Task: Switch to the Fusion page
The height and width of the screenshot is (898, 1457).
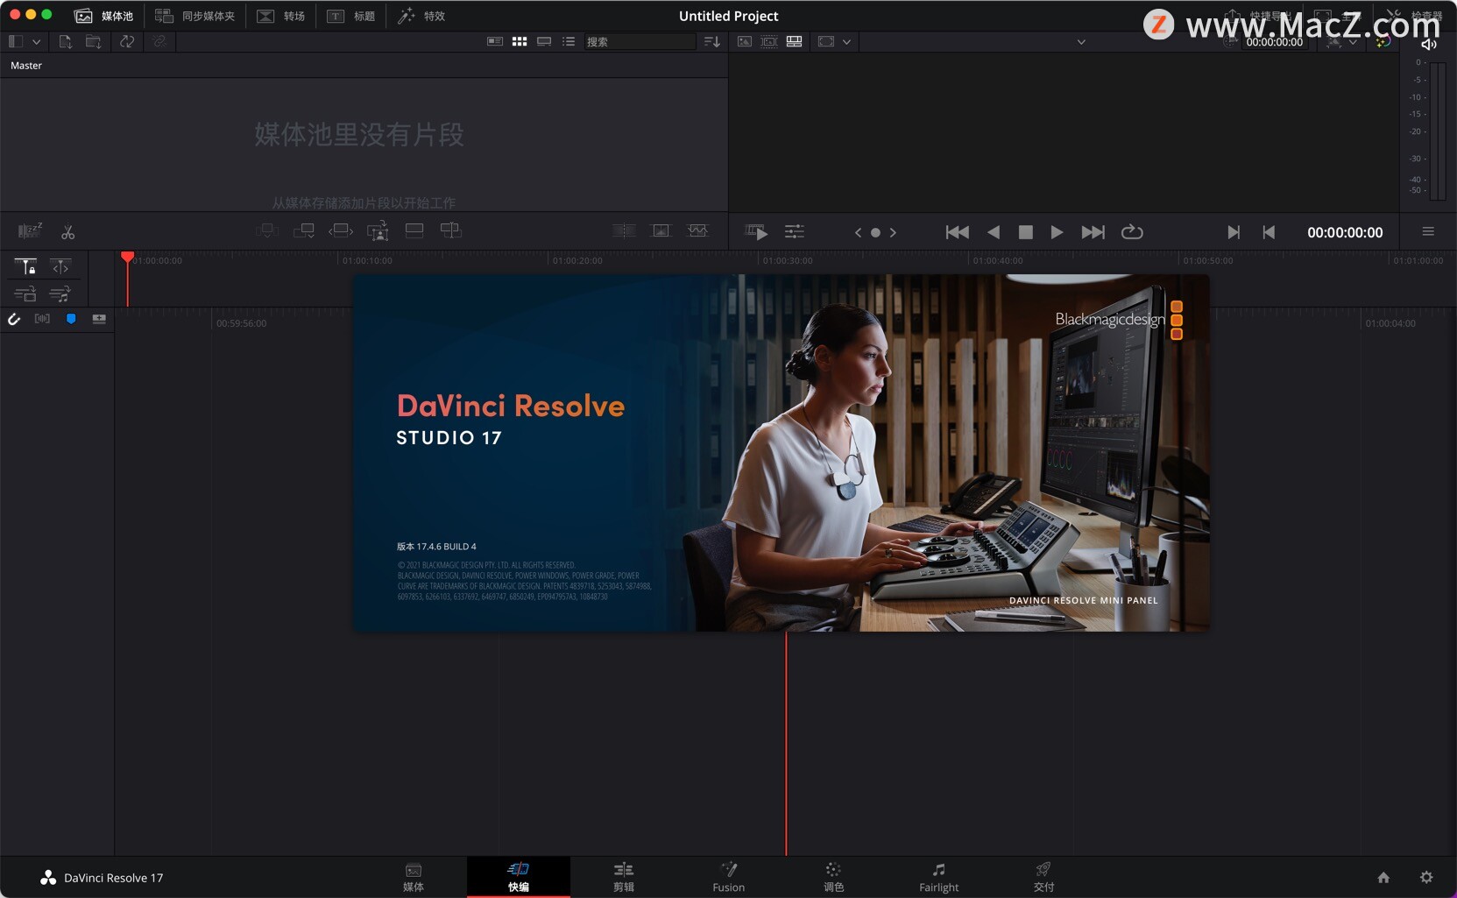Action: point(729,877)
